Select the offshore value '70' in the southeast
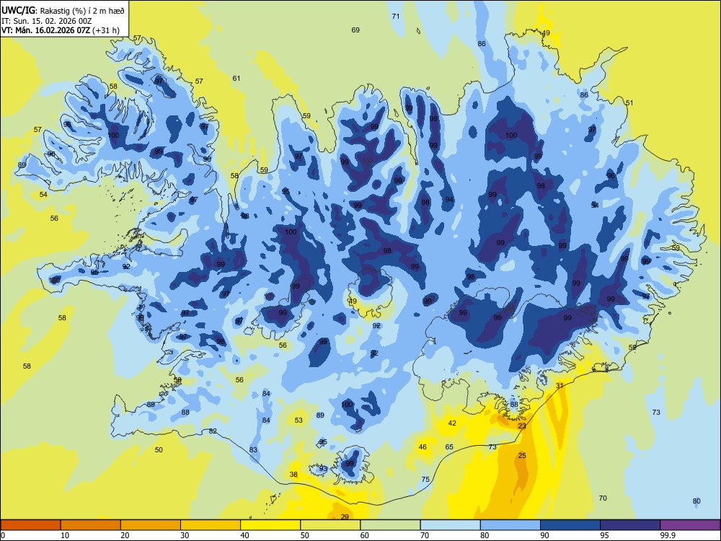The image size is (721, 541). 603,498
